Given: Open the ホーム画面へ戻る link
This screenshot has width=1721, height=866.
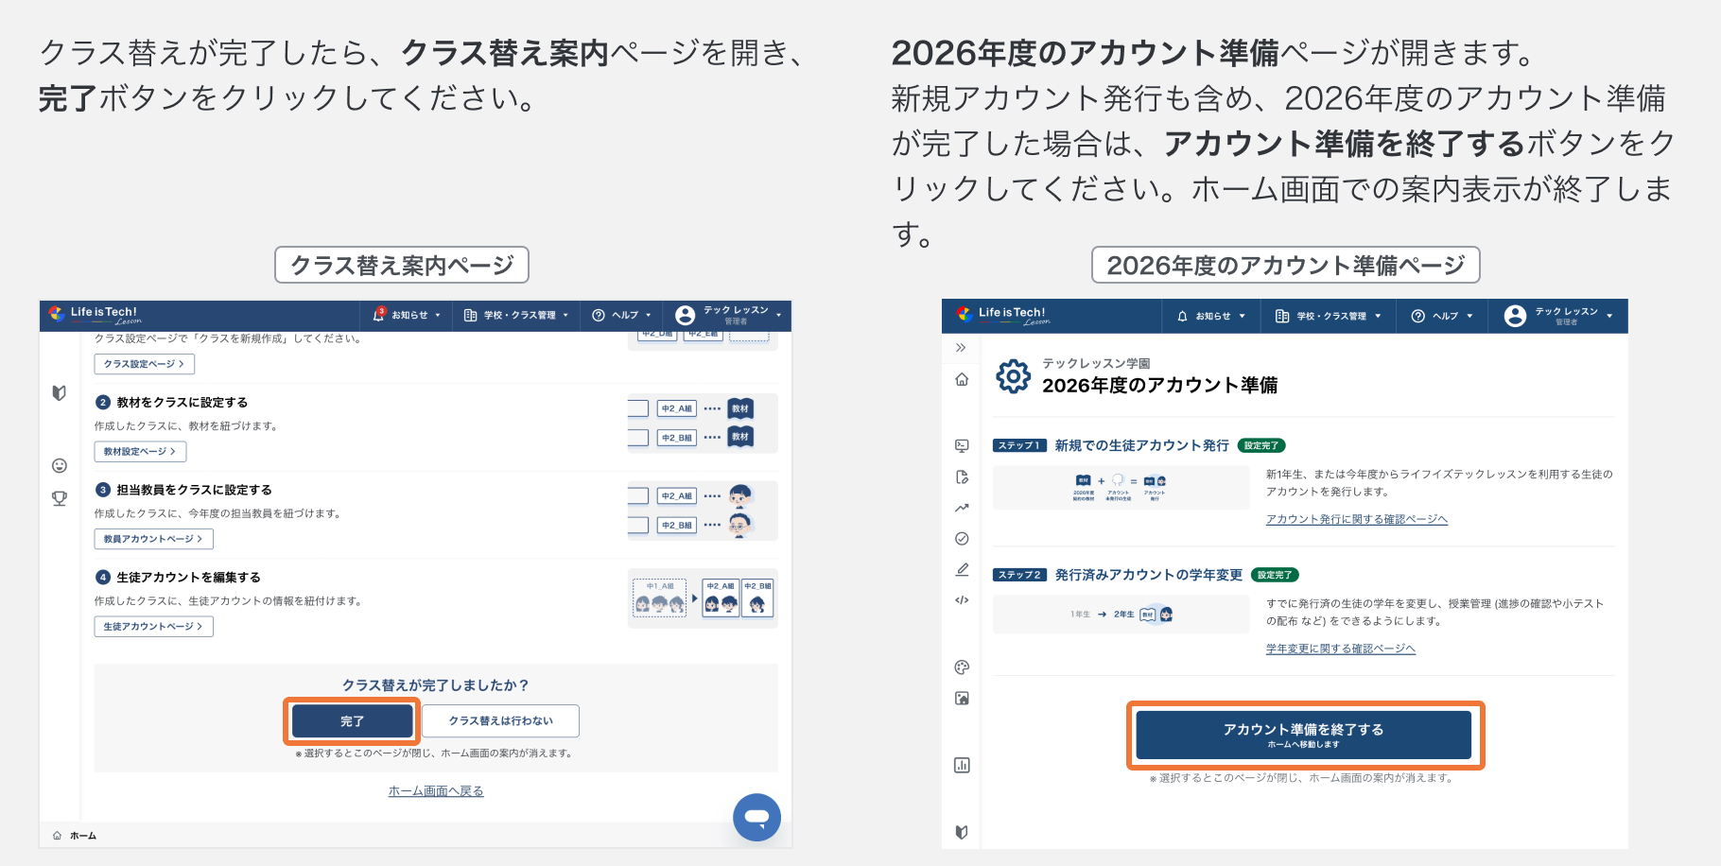Looking at the screenshot, I should (x=436, y=791).
